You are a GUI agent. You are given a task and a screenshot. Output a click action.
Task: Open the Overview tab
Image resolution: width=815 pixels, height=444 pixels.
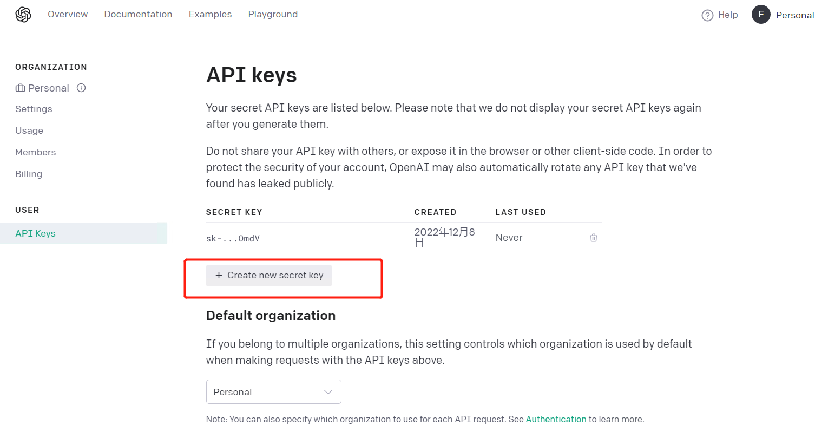pos(68,14)
